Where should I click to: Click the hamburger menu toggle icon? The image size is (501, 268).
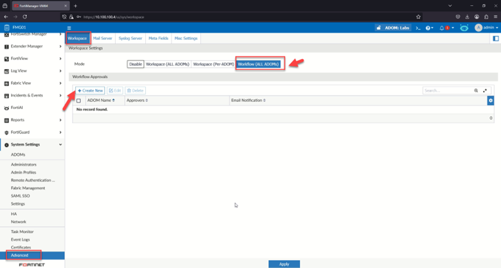coord(69,28)
